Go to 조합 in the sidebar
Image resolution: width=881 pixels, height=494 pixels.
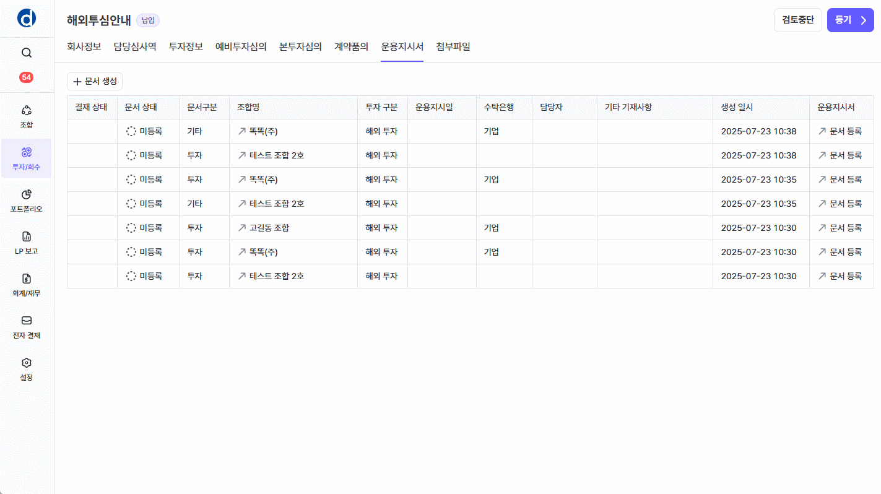27,116
